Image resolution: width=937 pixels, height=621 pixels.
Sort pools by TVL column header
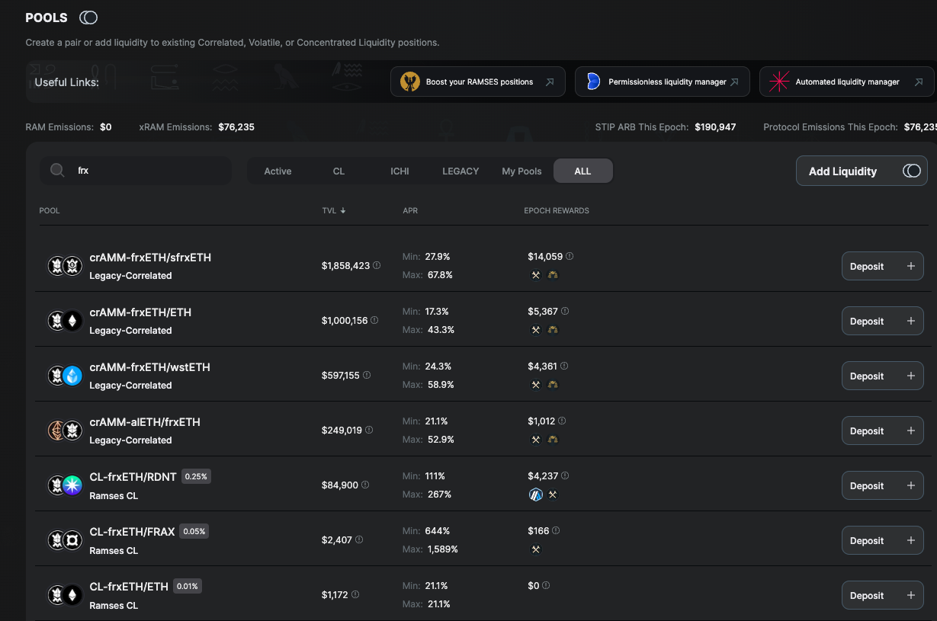coord(333,210)
